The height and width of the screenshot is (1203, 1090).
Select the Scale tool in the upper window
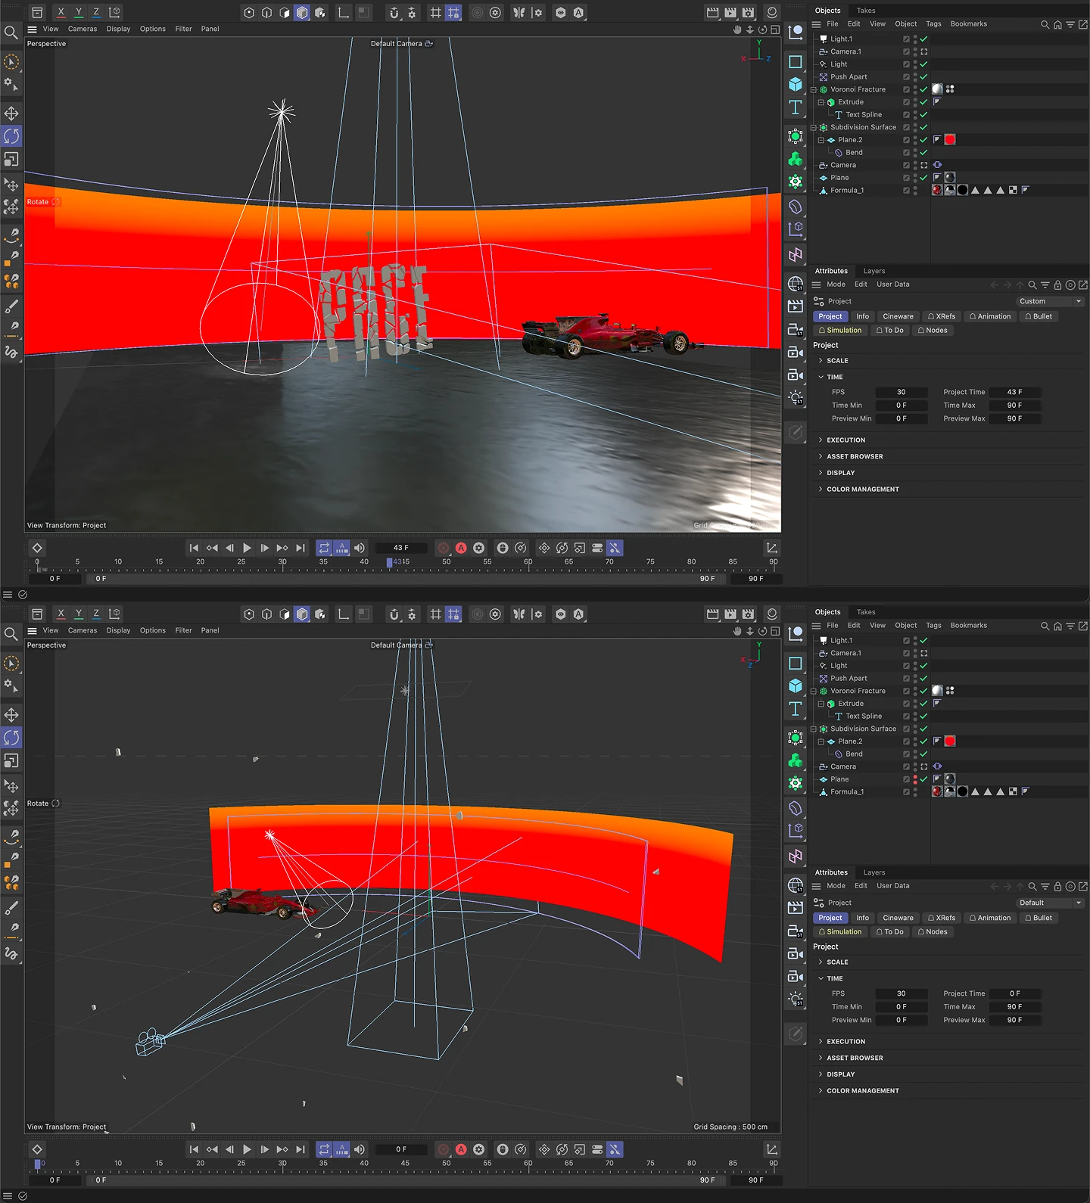pyautogui.click(x=11, y=160)
